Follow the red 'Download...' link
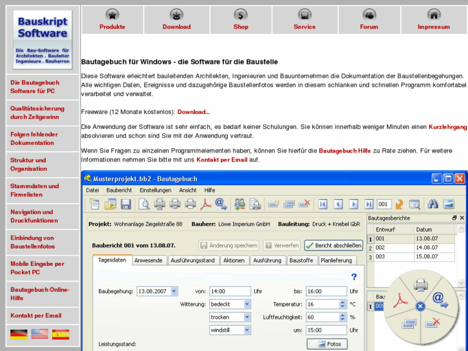468x351 pixels. [x=194, y=112]
